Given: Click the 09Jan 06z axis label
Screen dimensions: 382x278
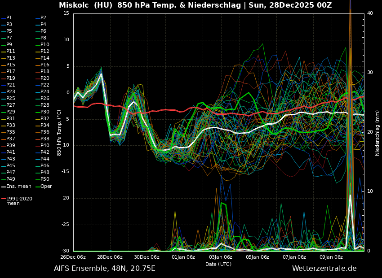Looking at the screenshot, I should pyautogui.click(x=331, y=257).
